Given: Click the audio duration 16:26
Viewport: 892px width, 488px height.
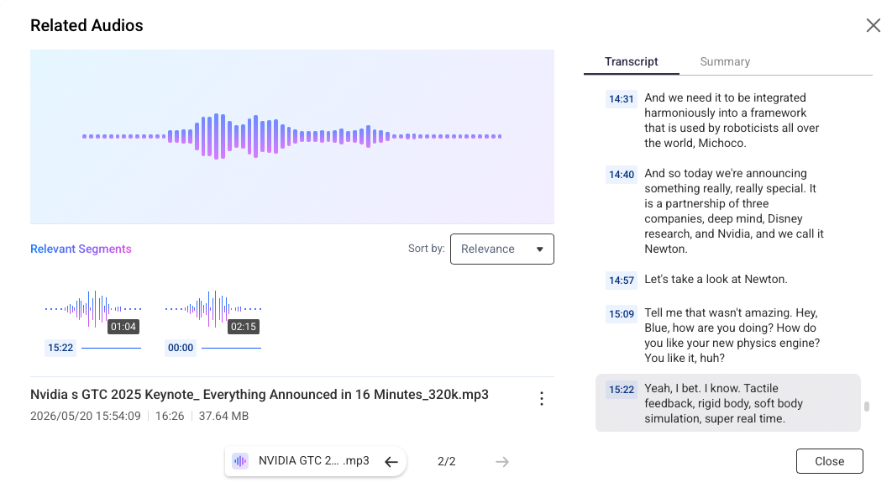Looking at the screenshot, I should (x=170, y=417).
